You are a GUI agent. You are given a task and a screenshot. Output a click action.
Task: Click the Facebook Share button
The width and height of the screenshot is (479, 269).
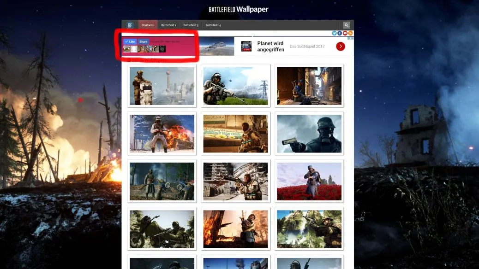[143, 41]
